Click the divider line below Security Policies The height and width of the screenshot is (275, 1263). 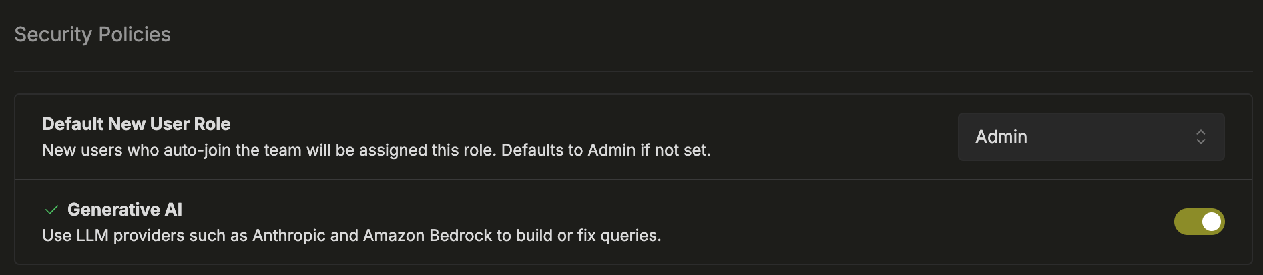coord(633,71)
